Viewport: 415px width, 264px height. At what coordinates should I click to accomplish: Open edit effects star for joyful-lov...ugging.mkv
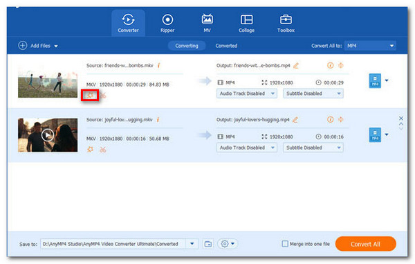pos(90,150)
